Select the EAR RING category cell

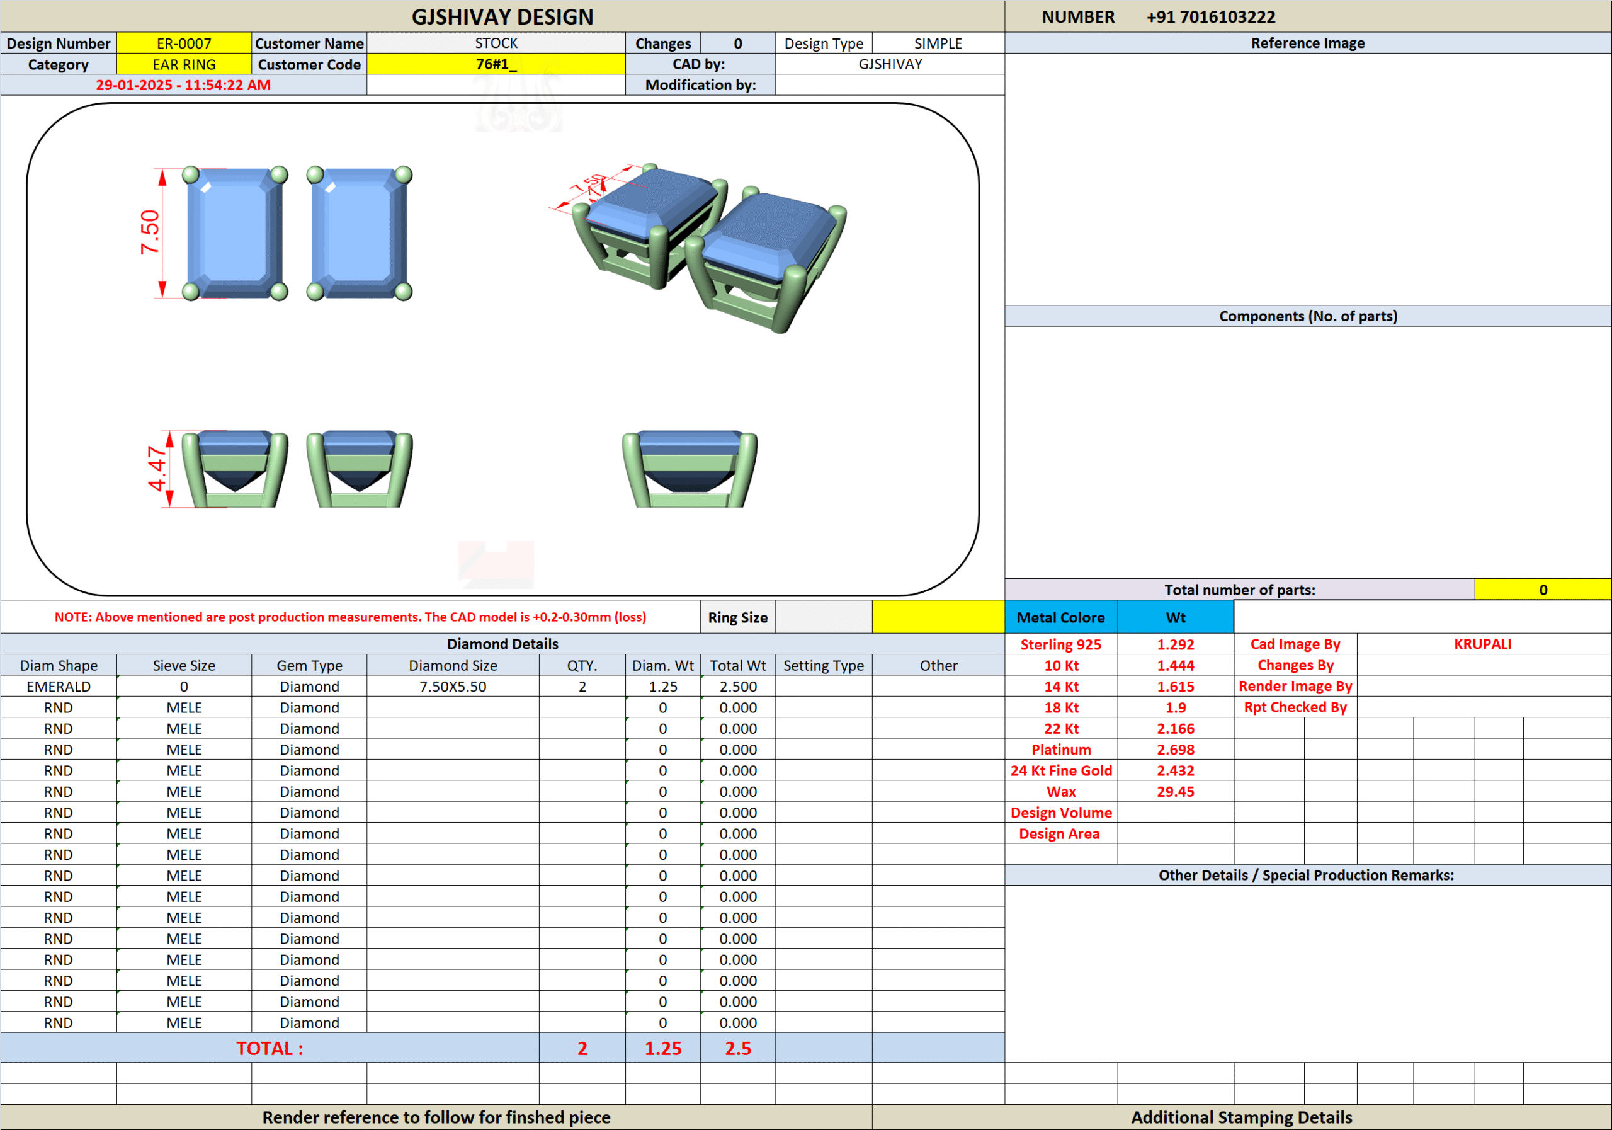tap(184, 65)
